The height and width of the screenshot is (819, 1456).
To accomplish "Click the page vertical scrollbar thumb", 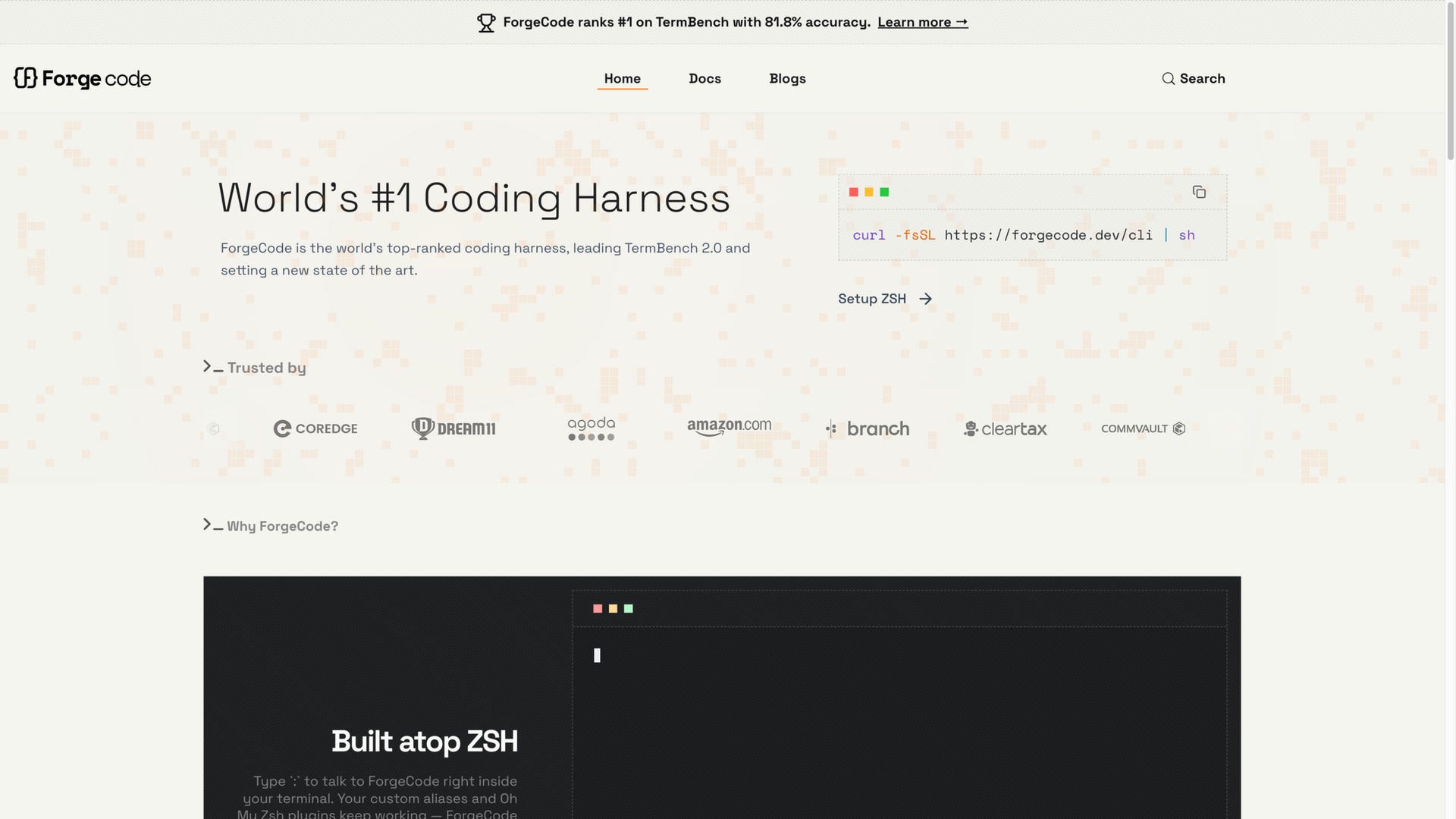I will [x=1450, y=80].
